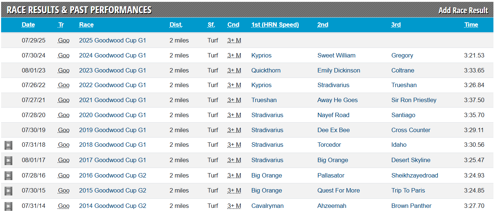Screen dimensions: 496x213
Task: Click the Dist. column header
Action: point(176,25)
